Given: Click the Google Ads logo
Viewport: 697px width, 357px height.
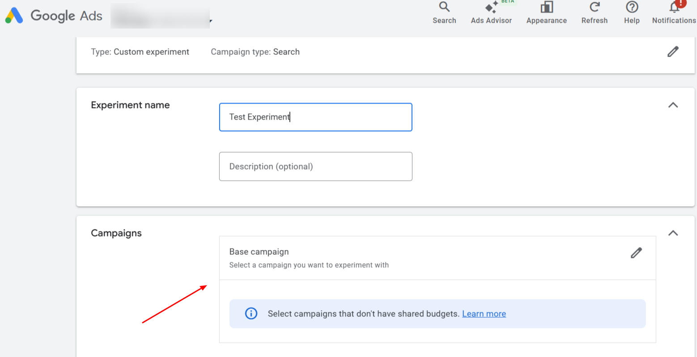Looking at the screenshot, I should click(x=14, y=16).
